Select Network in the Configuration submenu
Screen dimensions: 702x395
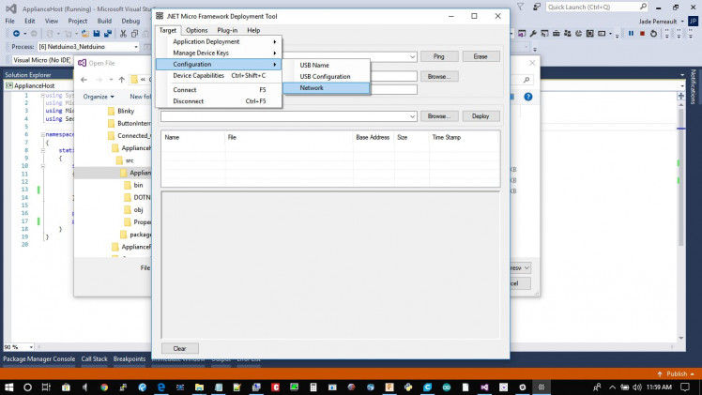(x=327, y=88)
